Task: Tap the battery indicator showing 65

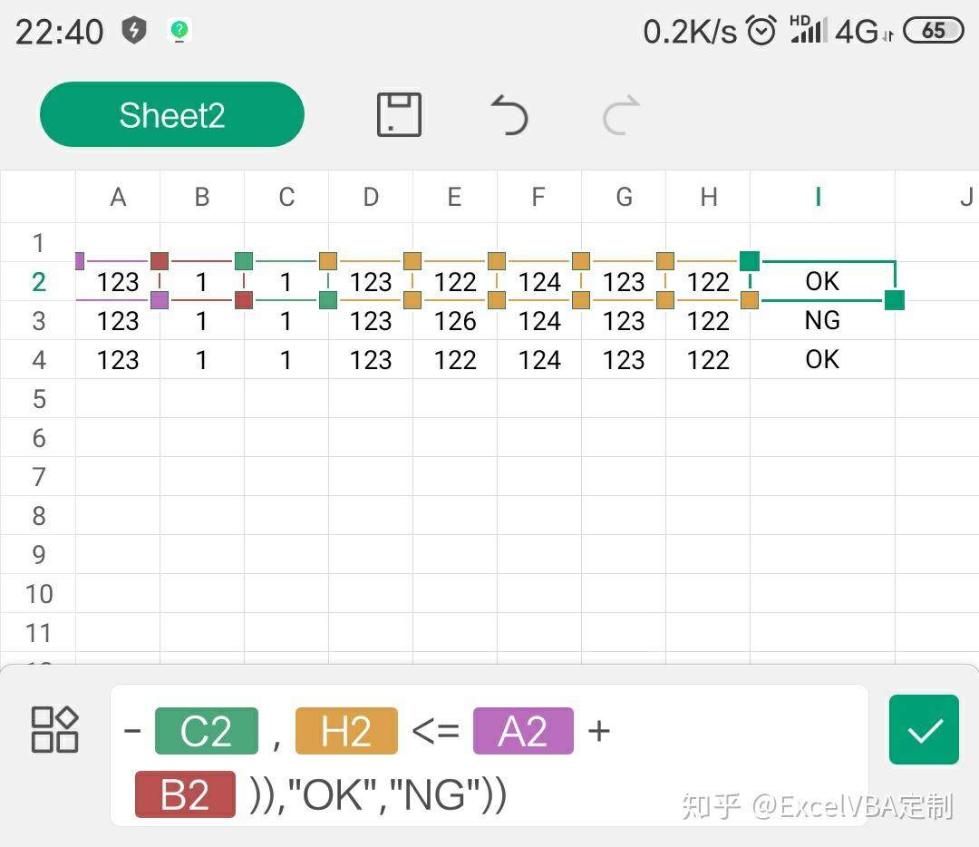Action: pyautogui.click(x=934, y=30)
